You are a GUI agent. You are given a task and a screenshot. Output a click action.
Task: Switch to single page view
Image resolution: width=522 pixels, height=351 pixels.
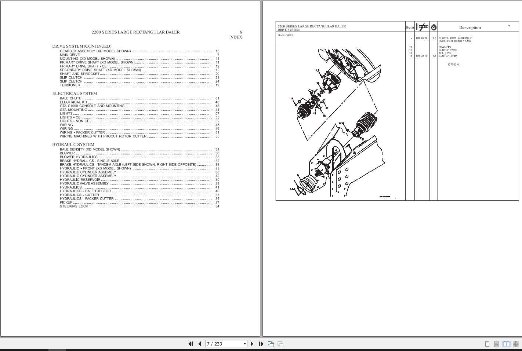[x=487, y=344]
